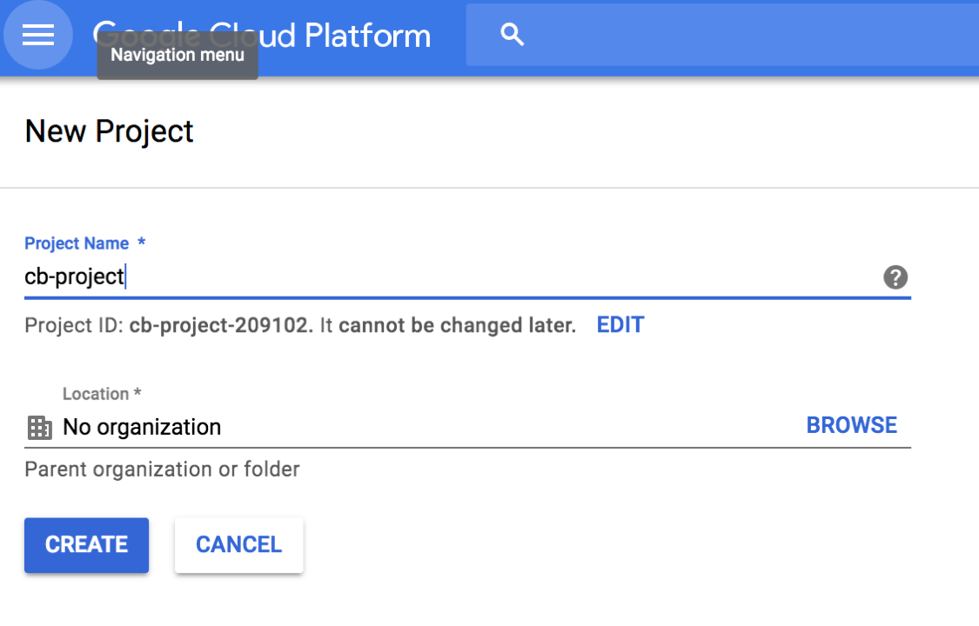The width and height of the screenshot is (979, 626).
Task: Click the Project Name field label
Action: click(77, 243)
